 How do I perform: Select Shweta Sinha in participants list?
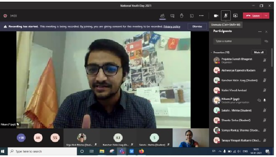[x=240, y=120]
